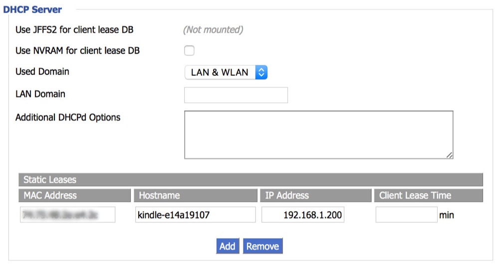The image size is (499, 268).
Task: Click inside the Additional DHCPd Options textarea
Action: click(x=318, y=135)
